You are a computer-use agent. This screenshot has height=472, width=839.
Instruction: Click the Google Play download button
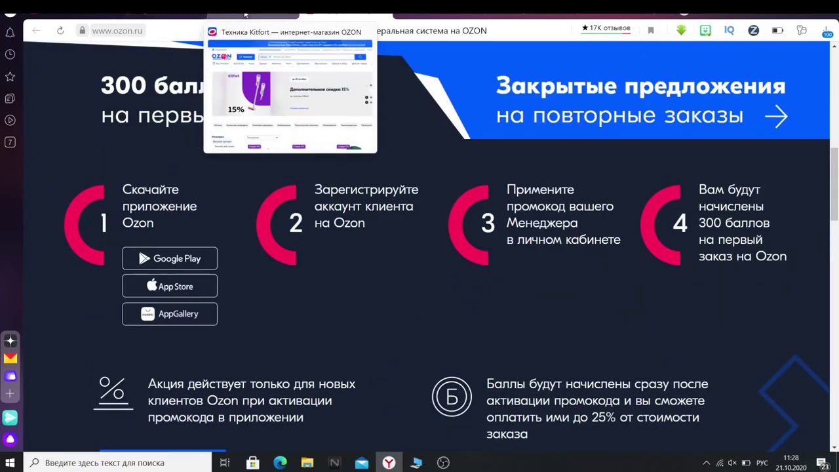[x=170, y=258]
